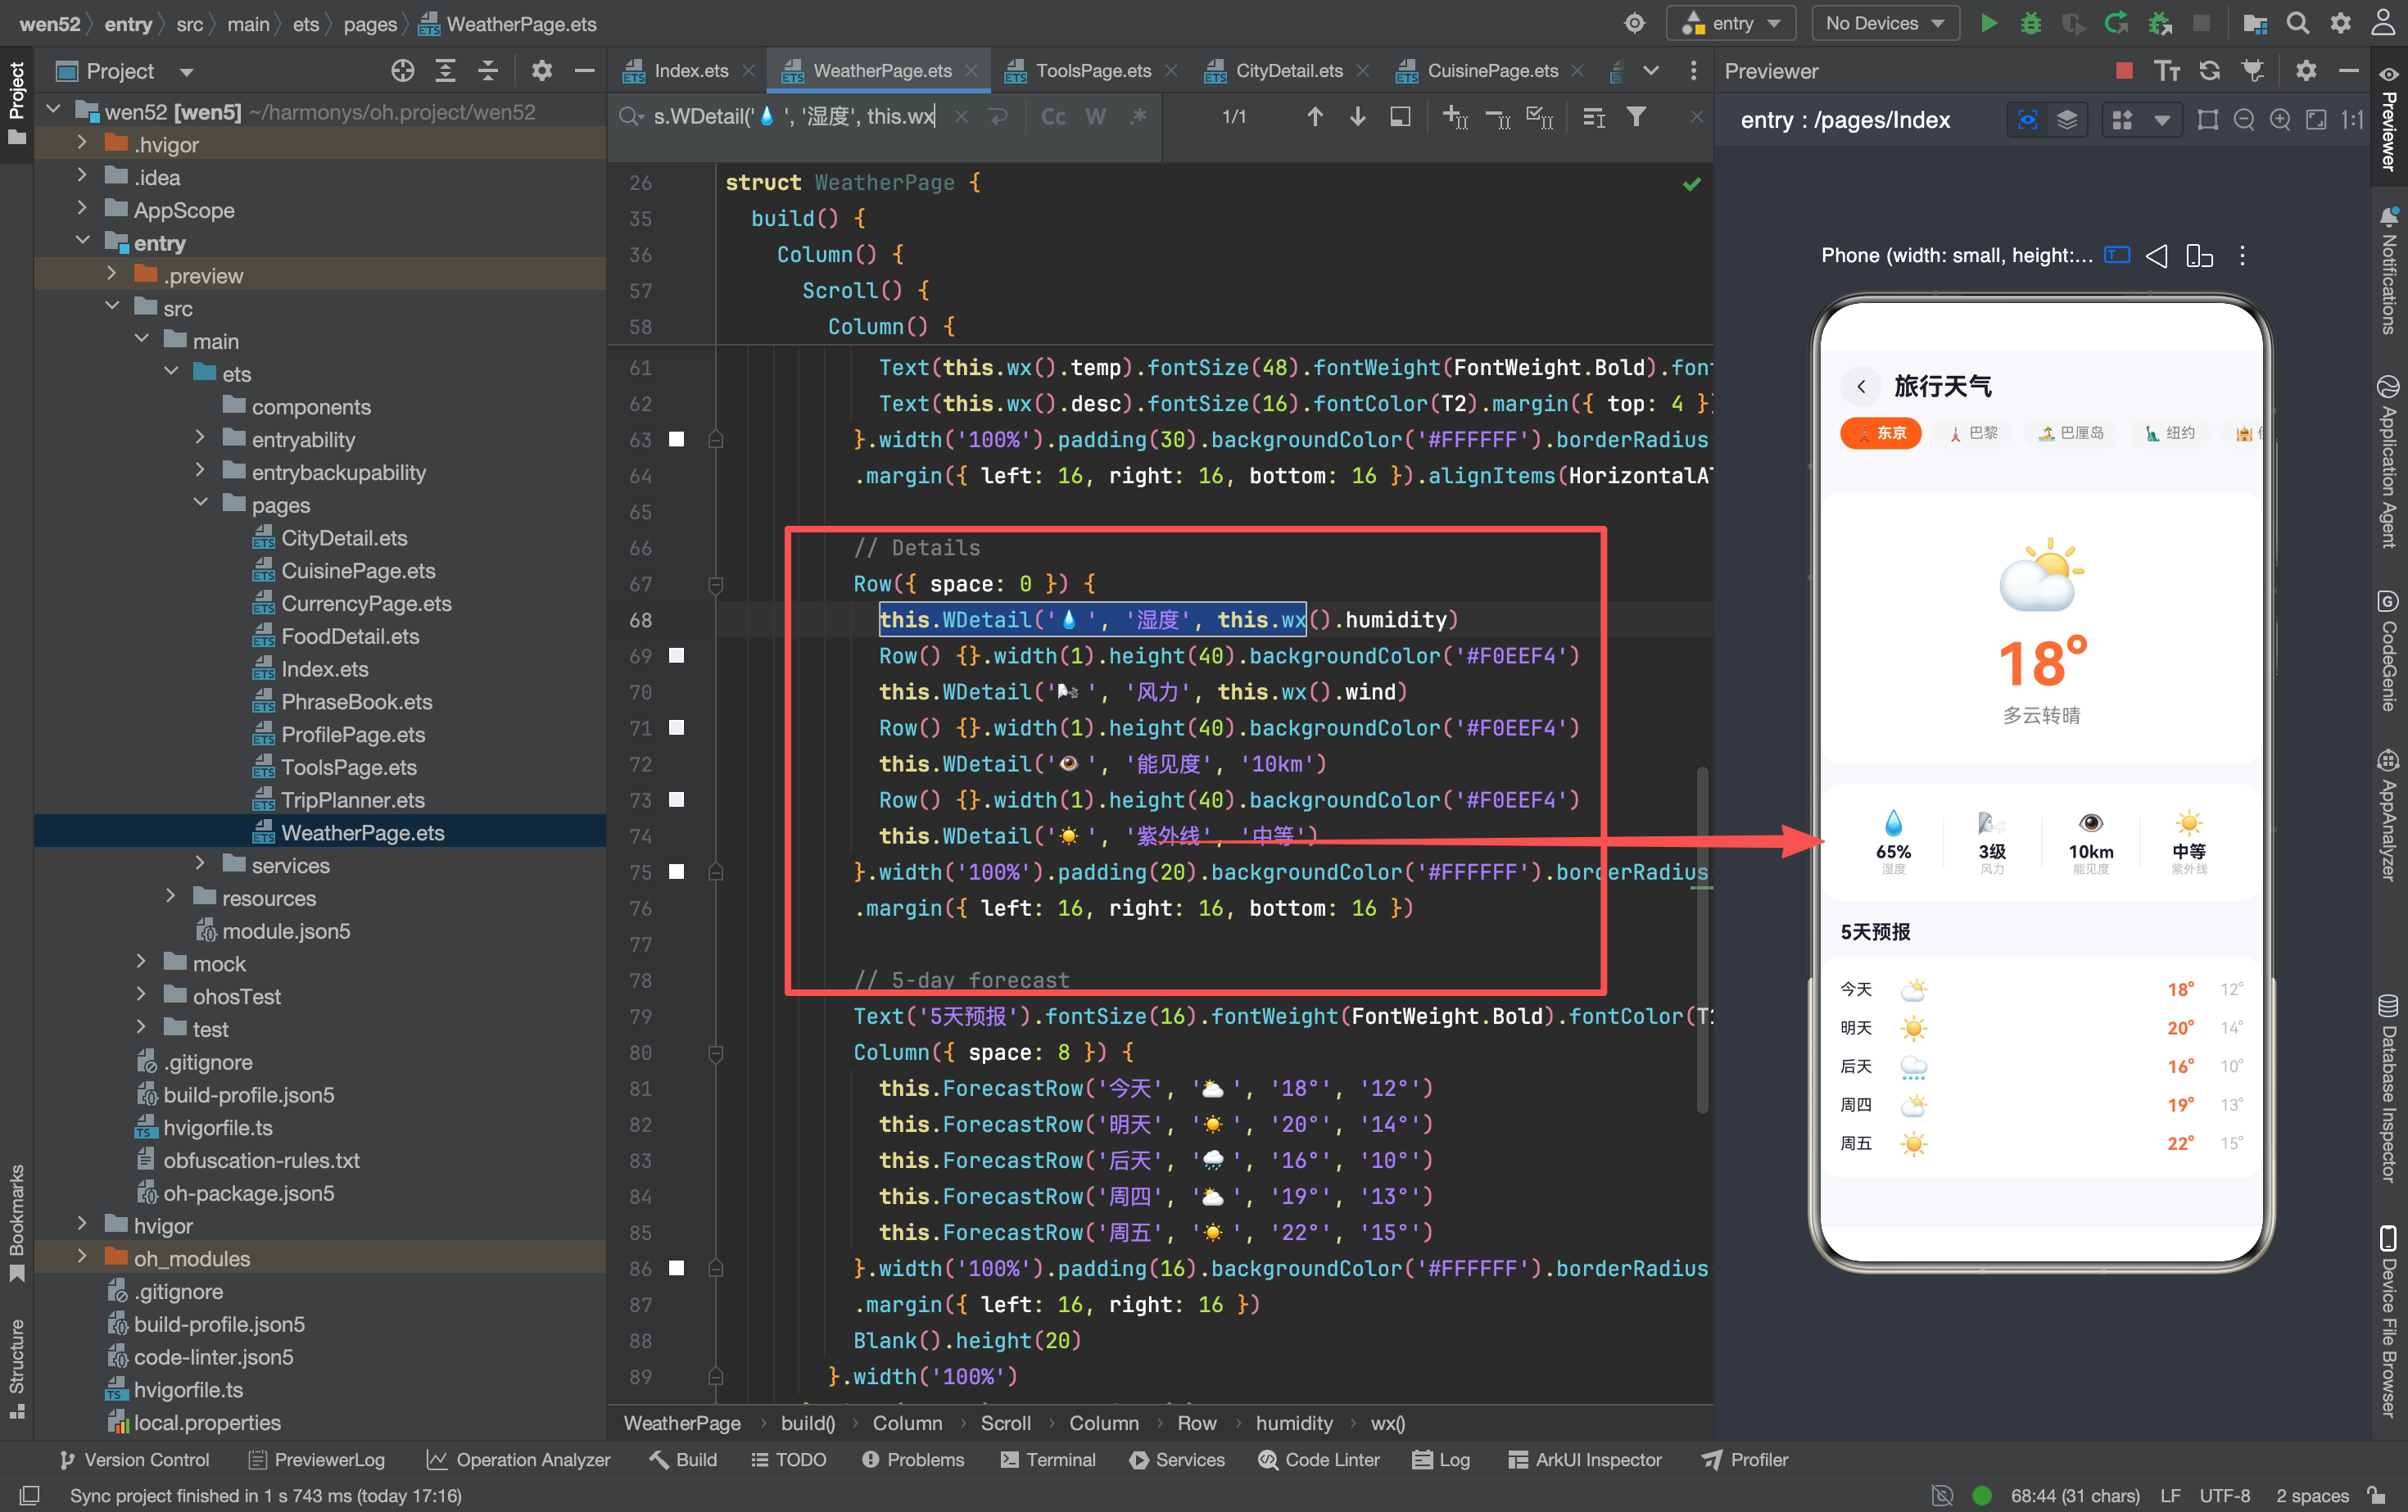
Task: Run the entry app with play button
Action: pyautogui.click(x=1988, y=23)
